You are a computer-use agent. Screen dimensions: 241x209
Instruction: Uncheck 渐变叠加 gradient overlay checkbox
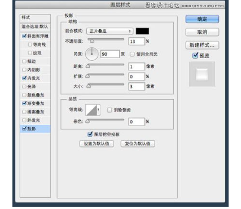(24, 103)
